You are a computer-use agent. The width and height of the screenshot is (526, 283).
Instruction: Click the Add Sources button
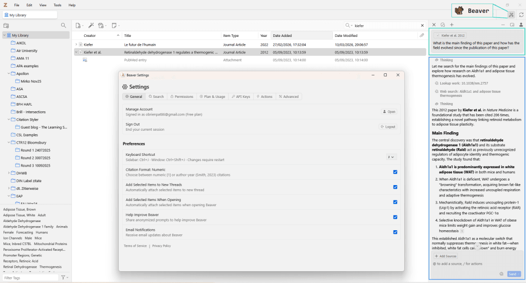(x=445, y=256)
